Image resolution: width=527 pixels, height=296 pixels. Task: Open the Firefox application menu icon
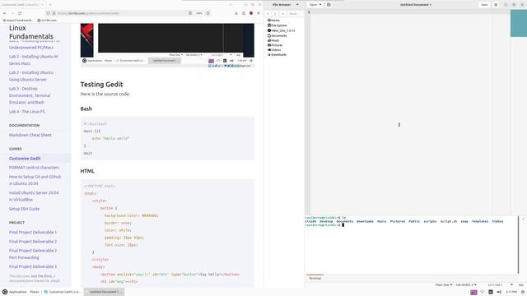pos(259,13)
